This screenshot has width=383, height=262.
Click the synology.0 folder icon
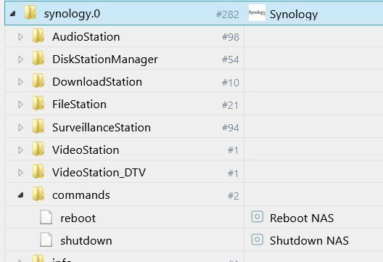30,13
